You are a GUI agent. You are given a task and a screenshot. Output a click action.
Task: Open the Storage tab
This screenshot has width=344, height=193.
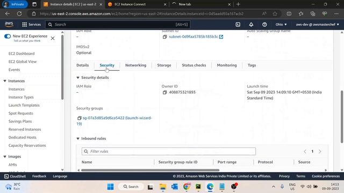164,65
